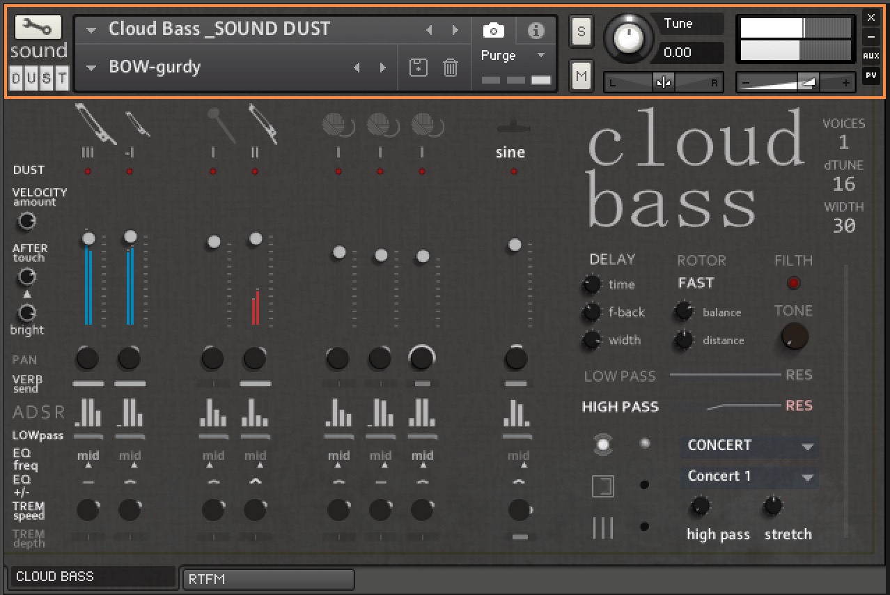Enable the speaker cone radio dot
Screen dimensions: 890x595
click(645, 443)
